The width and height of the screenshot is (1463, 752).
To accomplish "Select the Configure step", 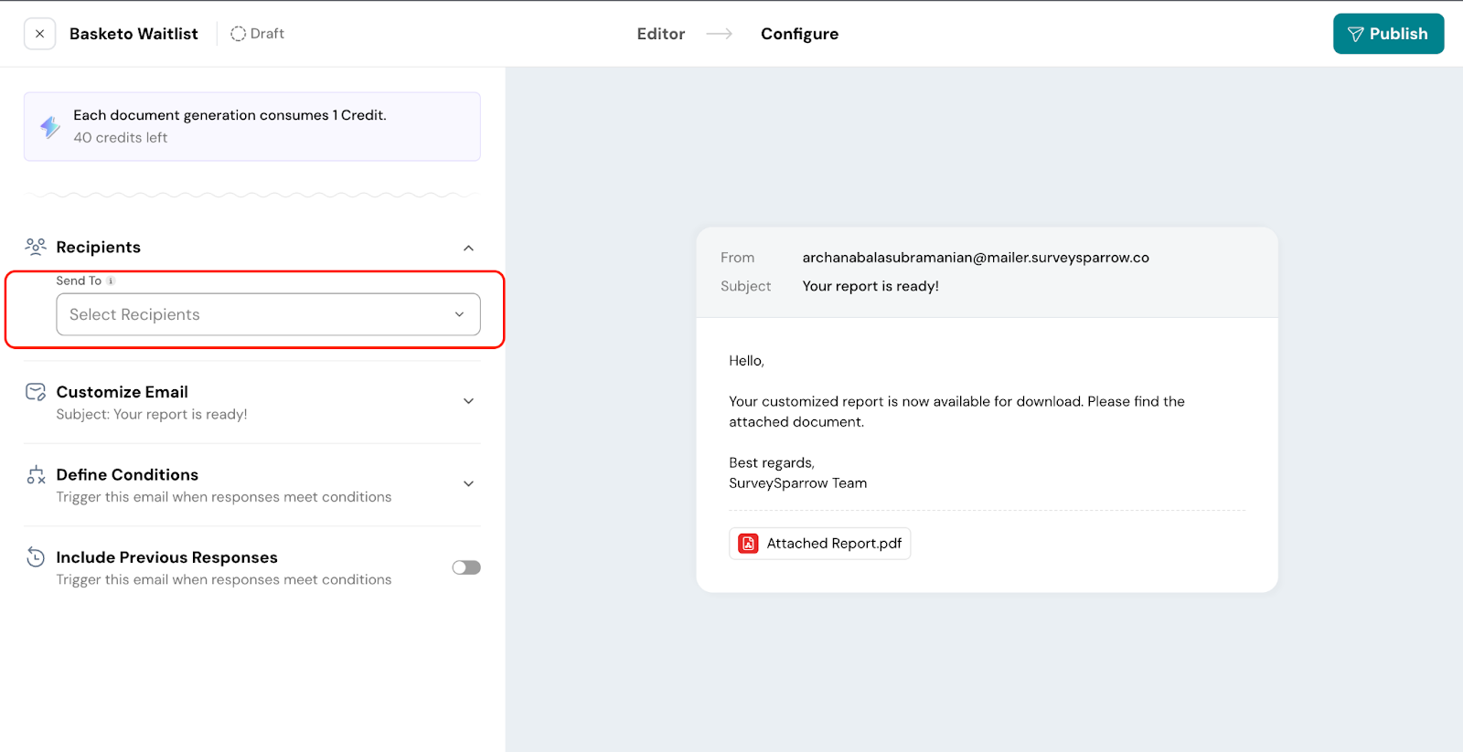I will 799,34.
